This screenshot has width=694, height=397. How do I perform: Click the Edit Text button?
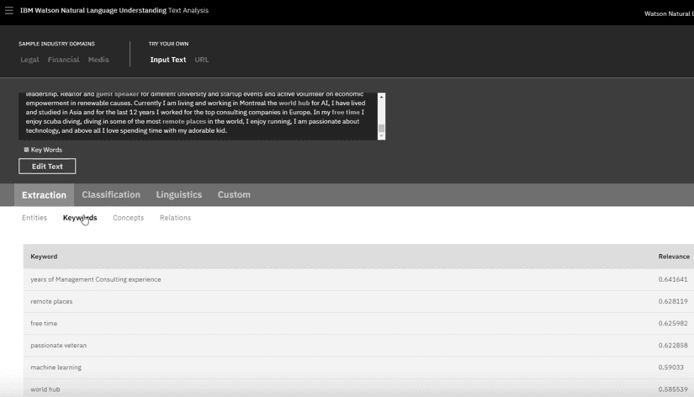point(47,167)
